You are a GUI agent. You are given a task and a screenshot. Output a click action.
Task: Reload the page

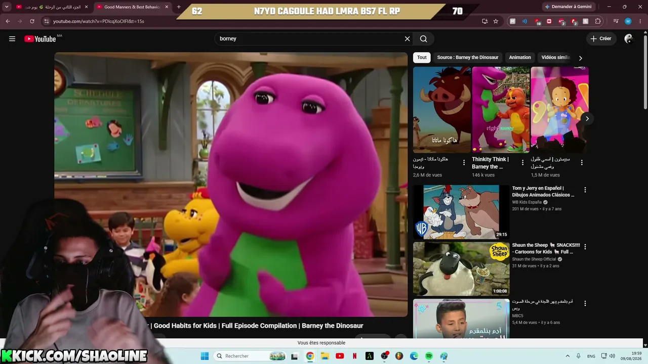(32, 21)
